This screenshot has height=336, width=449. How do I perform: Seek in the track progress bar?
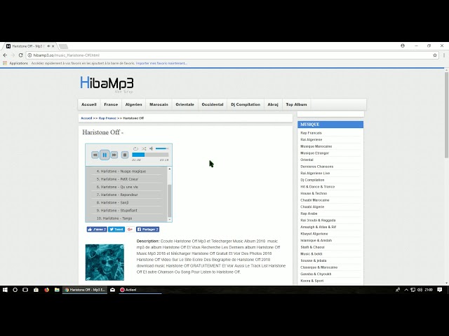coord(150,155)
